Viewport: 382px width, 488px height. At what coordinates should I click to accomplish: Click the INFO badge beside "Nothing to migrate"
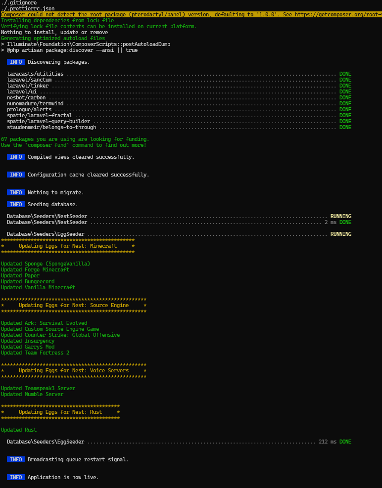(x=16, y=192)
